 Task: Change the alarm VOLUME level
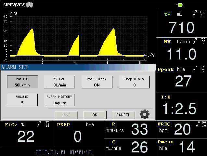tap(22, 100)
